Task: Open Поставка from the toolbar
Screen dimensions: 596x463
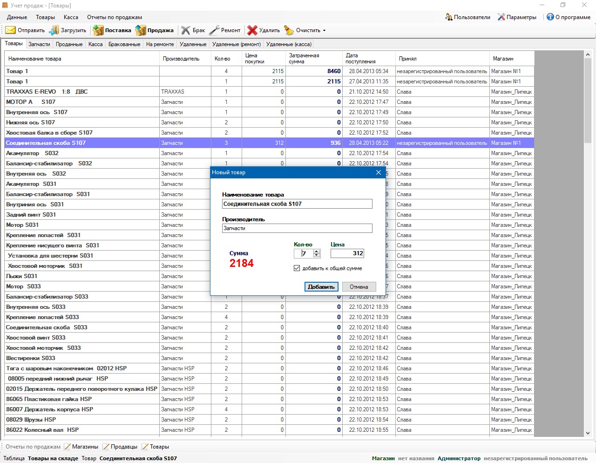Action: tap(112, 30)
